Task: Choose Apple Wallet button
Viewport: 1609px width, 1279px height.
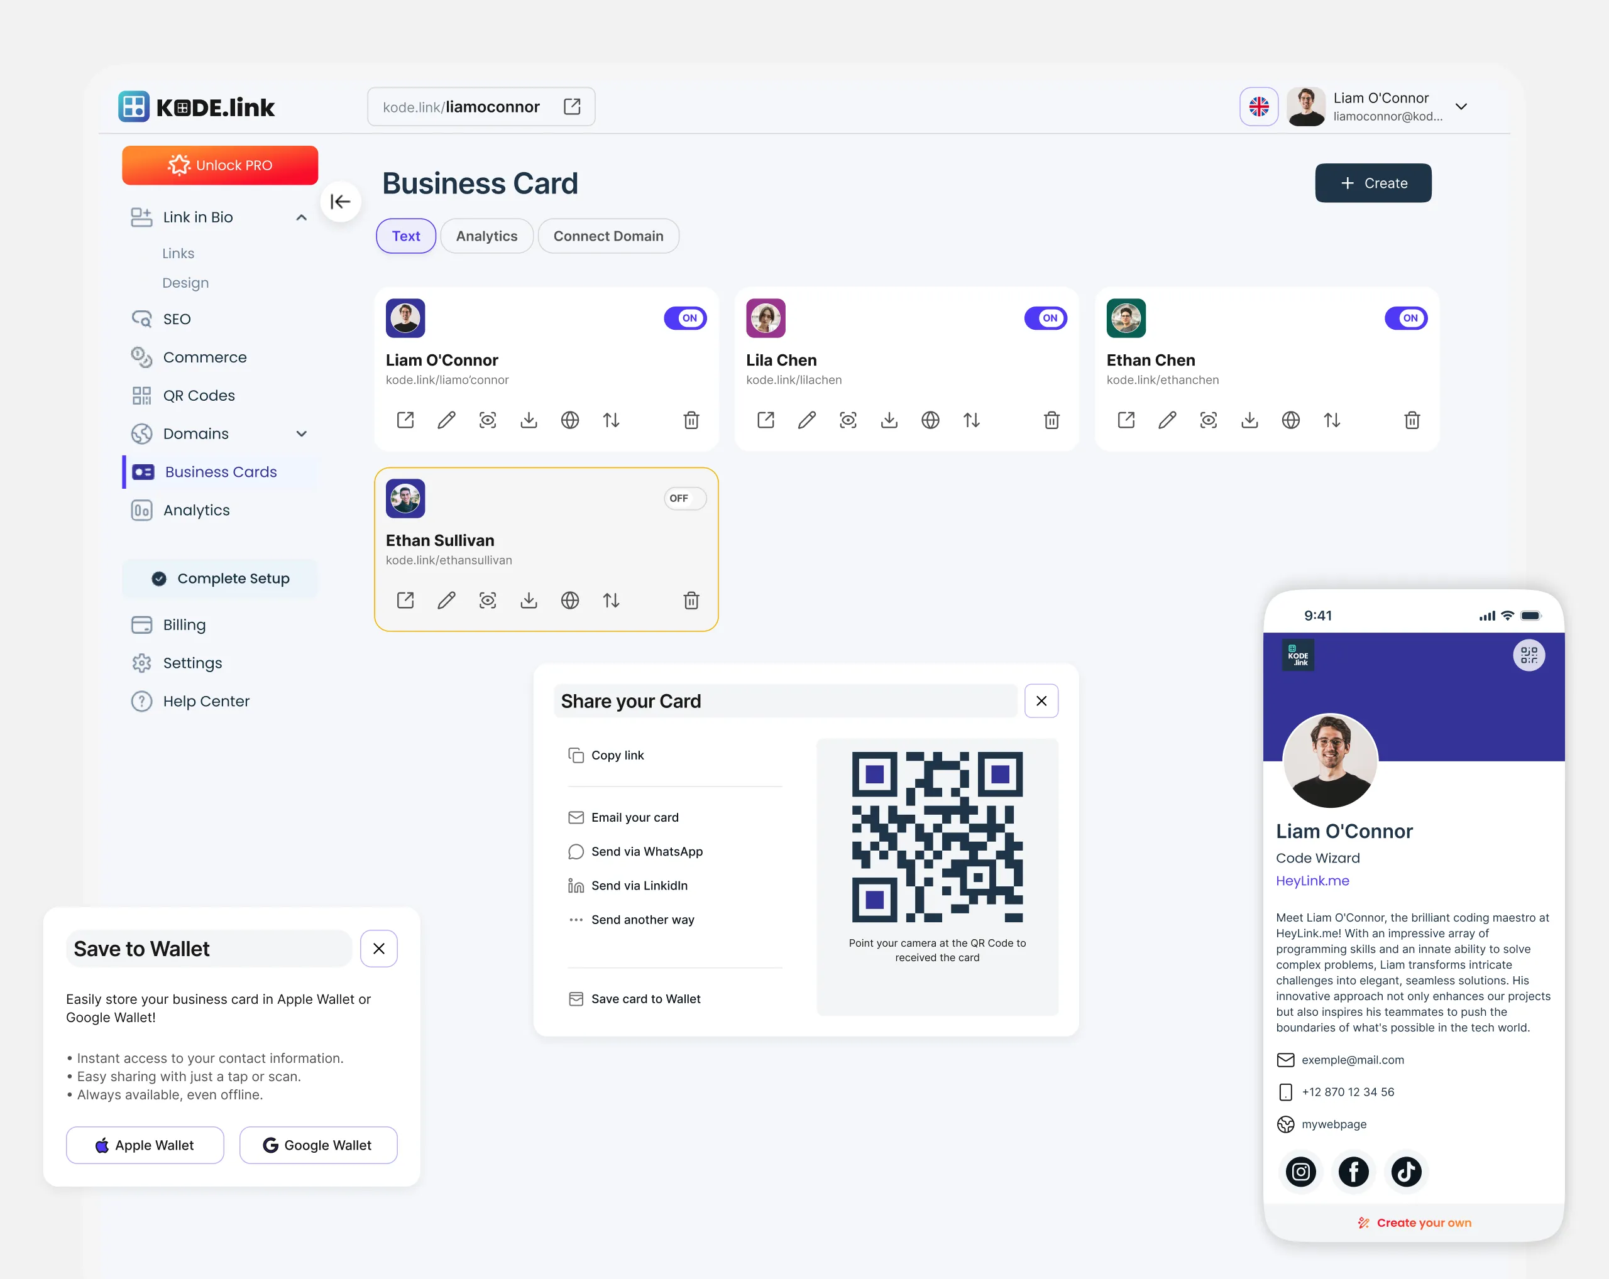Action: coord(145,1145)
